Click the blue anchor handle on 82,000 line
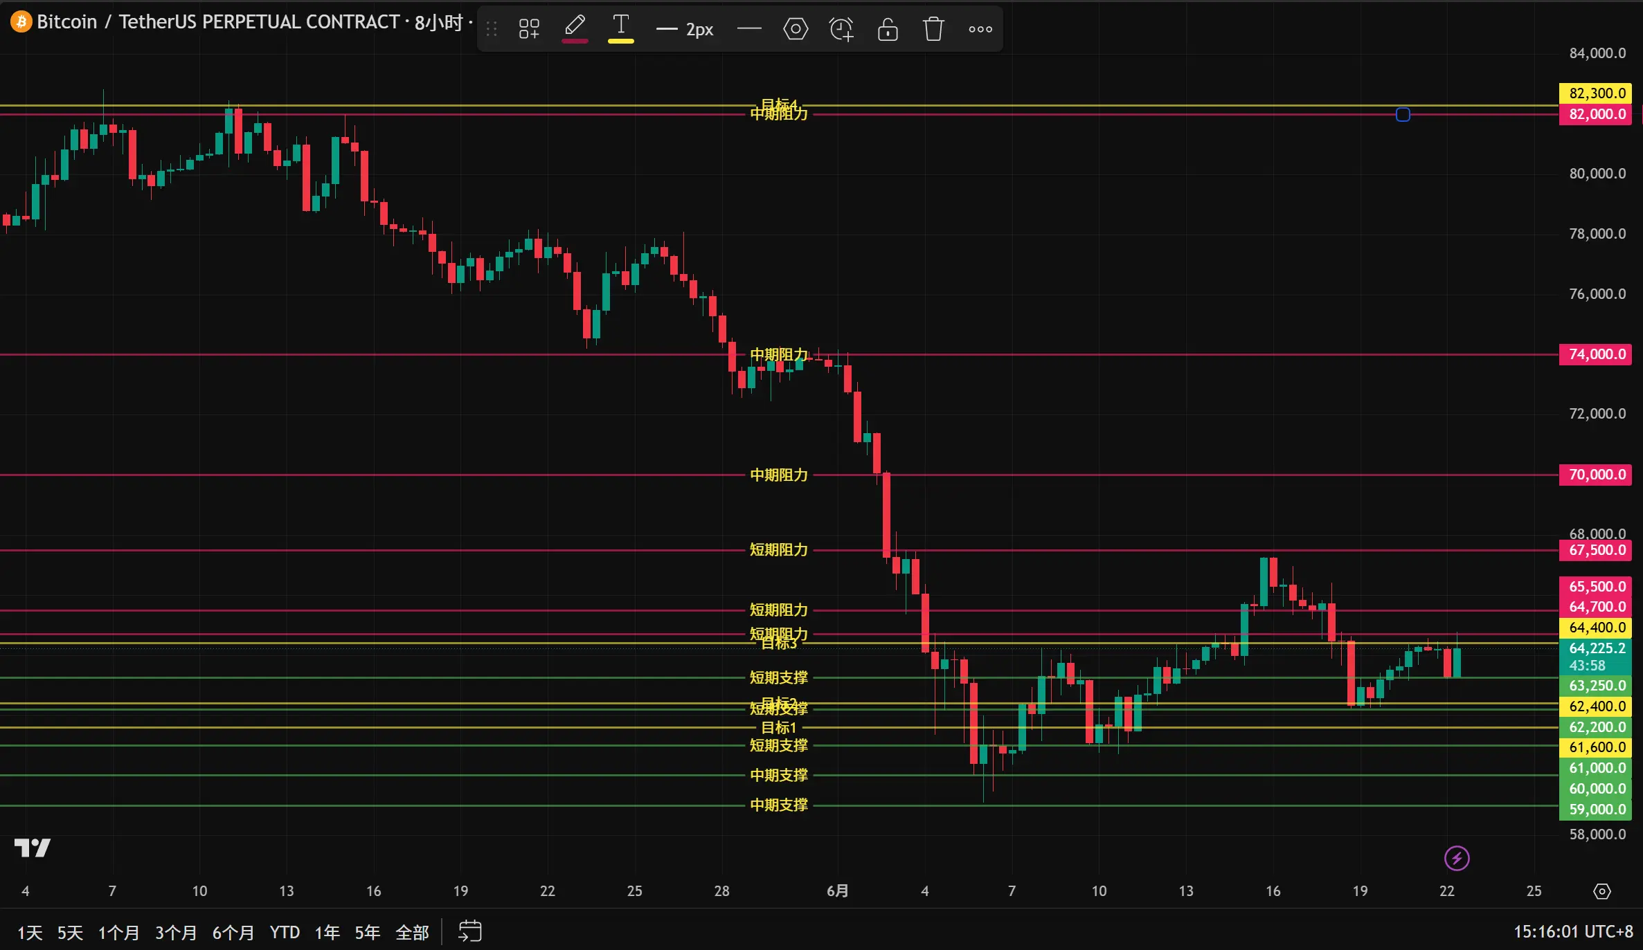The width and height of the screenshot is (1643, 950). click(1403, 115)
